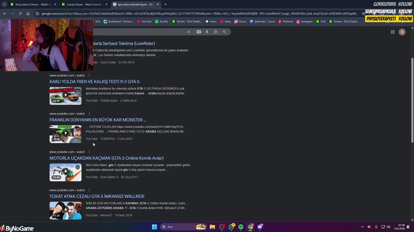Open MOTORLA UÇAKDAN KAÇMAK result link

[106, 158]
